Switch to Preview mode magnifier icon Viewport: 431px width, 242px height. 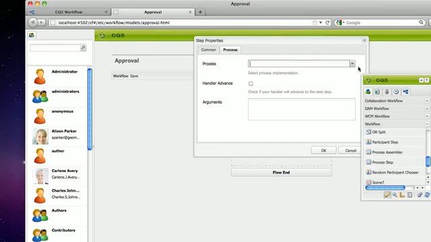(395, 195)
